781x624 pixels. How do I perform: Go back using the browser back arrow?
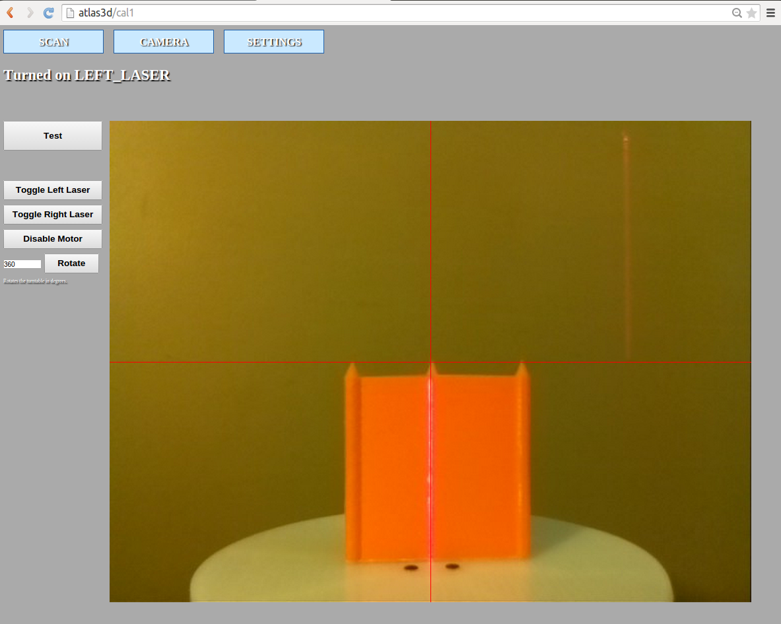(x=11, y=13)
